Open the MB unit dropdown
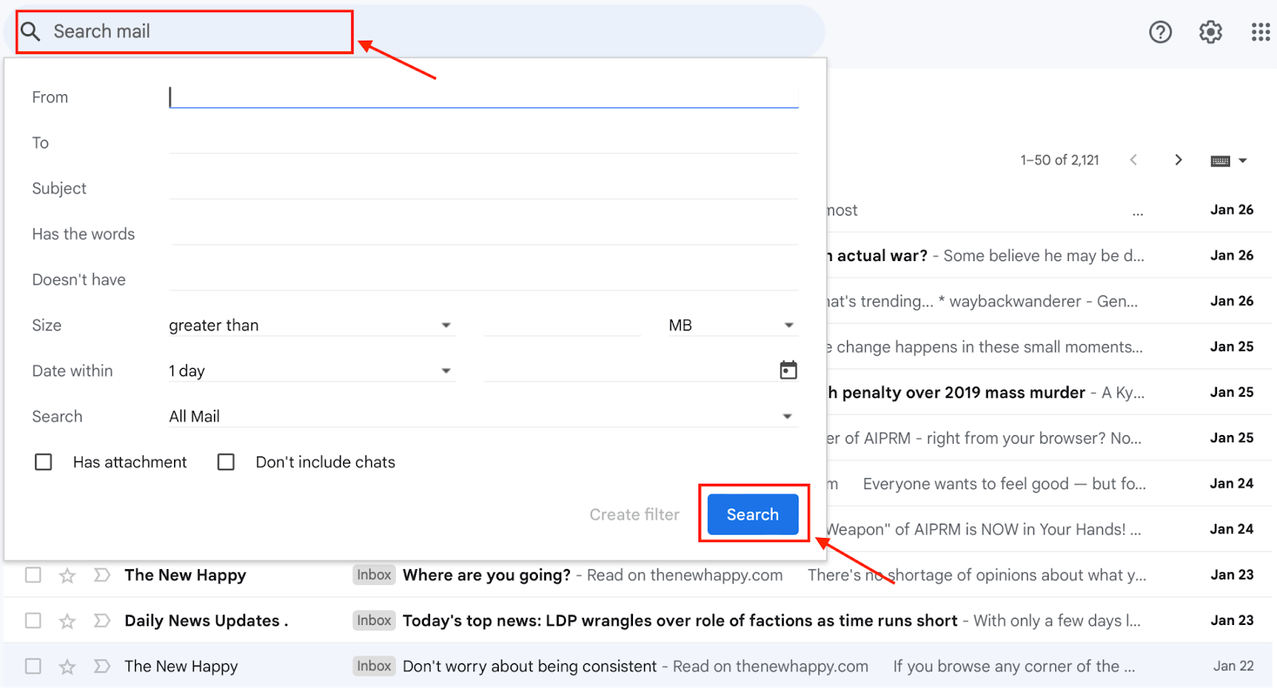 (x=731, y=325)
